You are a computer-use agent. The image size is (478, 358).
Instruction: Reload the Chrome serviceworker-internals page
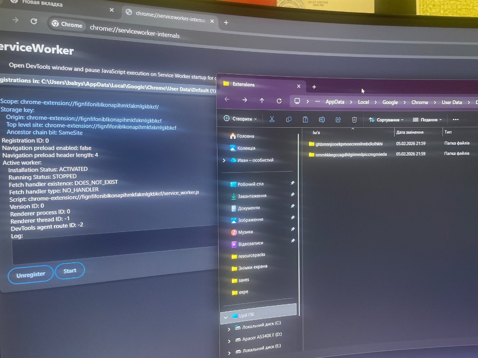(x=34, y=21)
